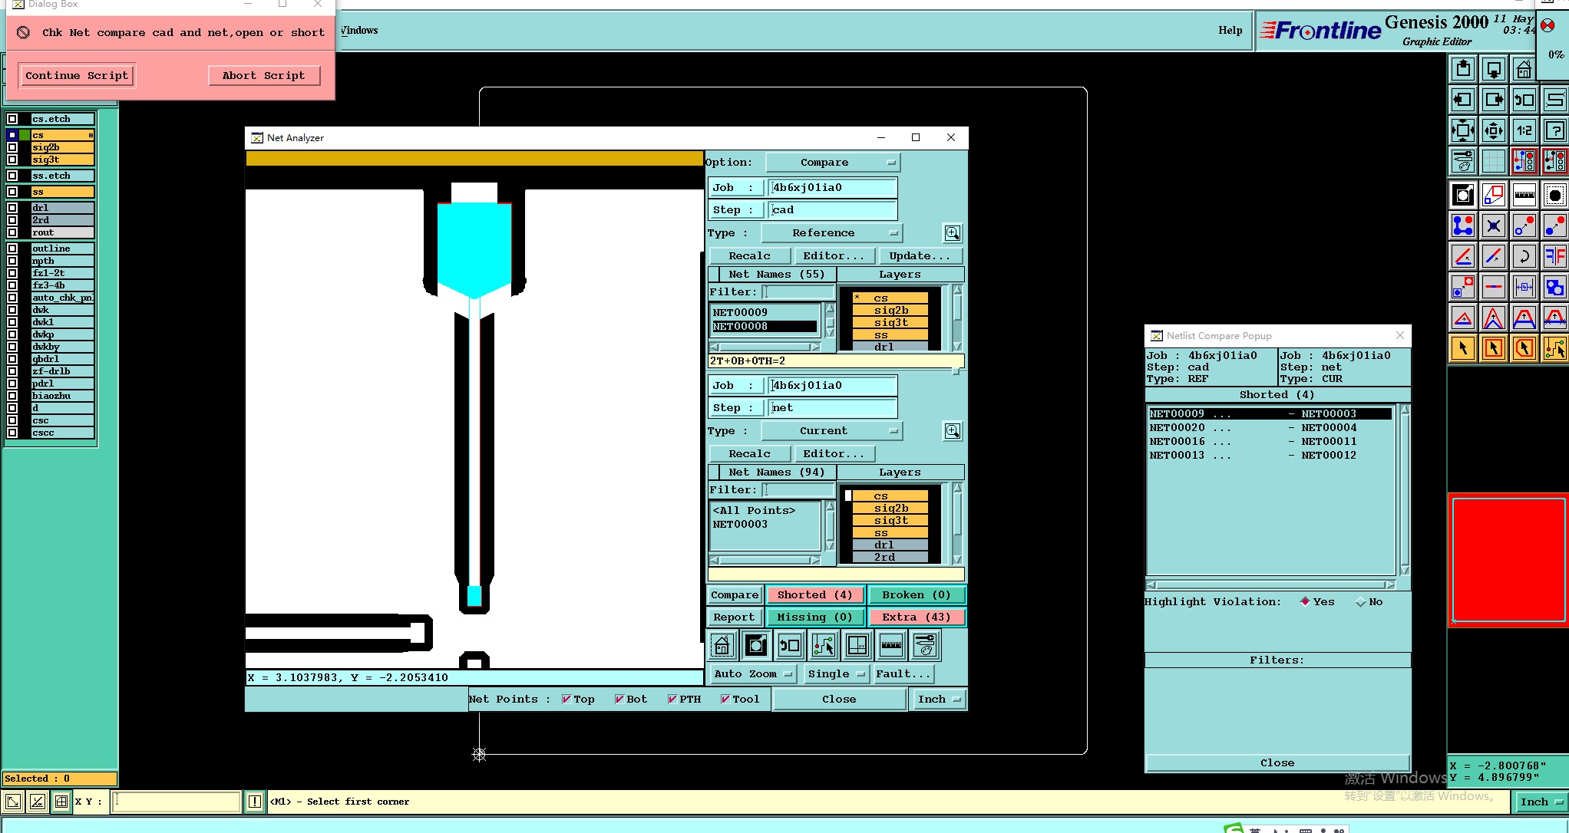Toggle the Bot net points checkbox

pyautogui.click(x=619, y=700)
